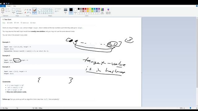Select the Magnifier tool
This screenshot has width=198, height=111.
(x=30, y=13)
